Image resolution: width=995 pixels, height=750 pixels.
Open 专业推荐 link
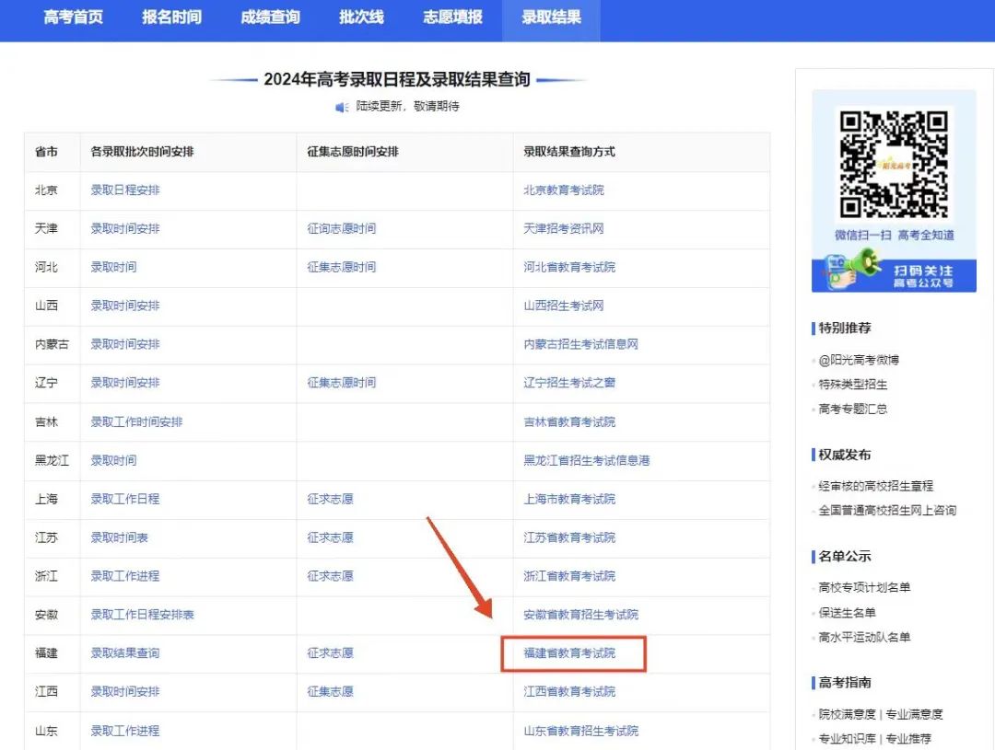point(908,739)
